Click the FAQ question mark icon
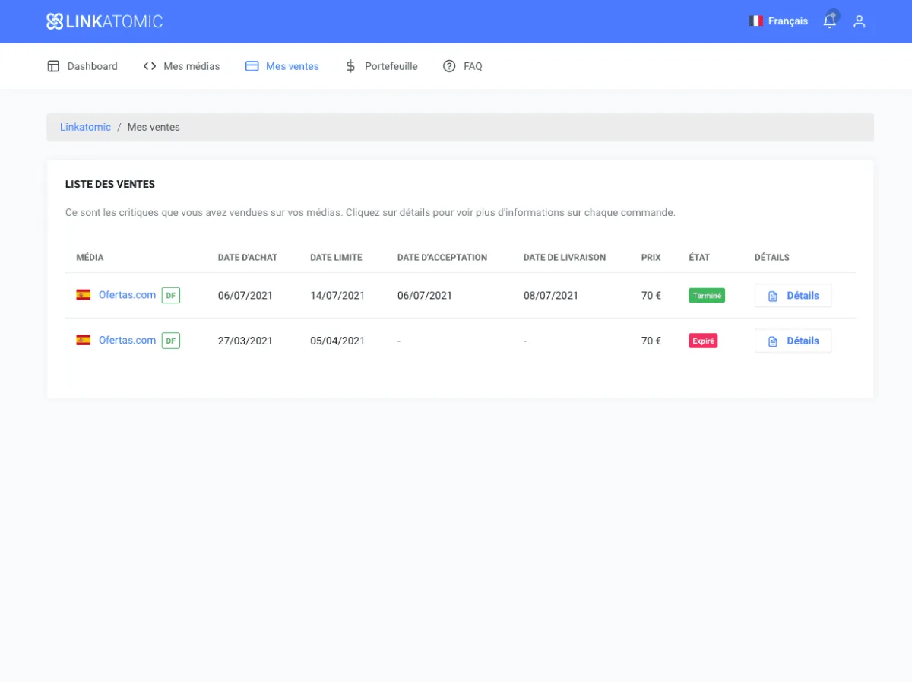Viewport: 912px width, 682px height. [449, 66]
